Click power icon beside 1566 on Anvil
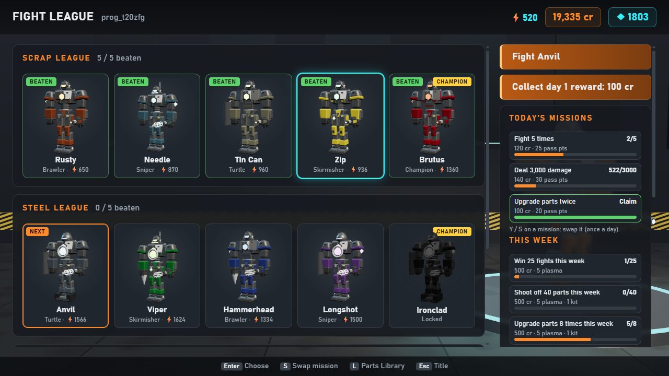 click(x=70, y=320)
